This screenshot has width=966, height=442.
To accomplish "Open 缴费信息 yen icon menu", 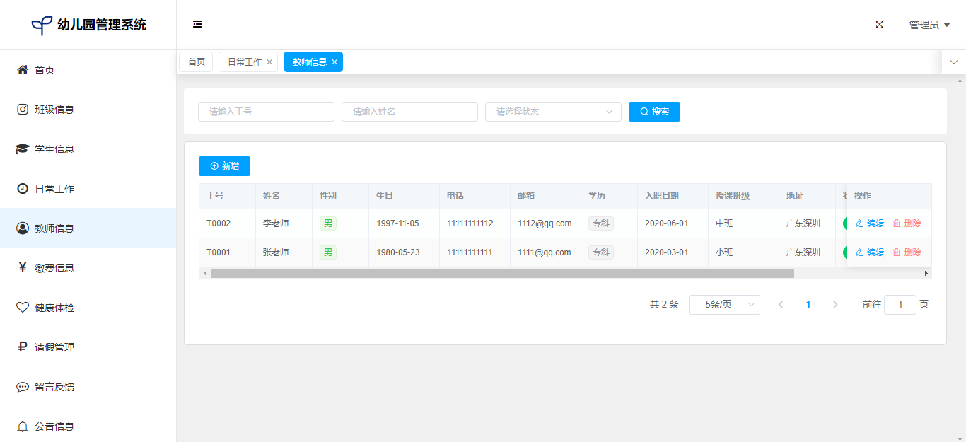I will (x=23, y=268).
